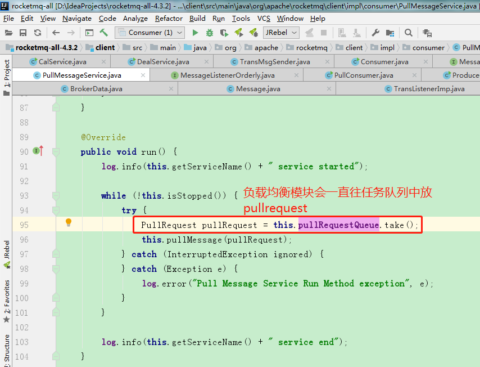Click the Build project hammer icon
Viewport: 480px width, 367px height.
point(104,33)
